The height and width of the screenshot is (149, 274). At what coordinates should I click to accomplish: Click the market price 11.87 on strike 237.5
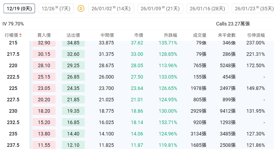[137, 145]
